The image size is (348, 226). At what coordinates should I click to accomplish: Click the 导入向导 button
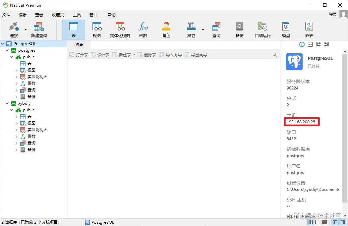tap(170, 55)
